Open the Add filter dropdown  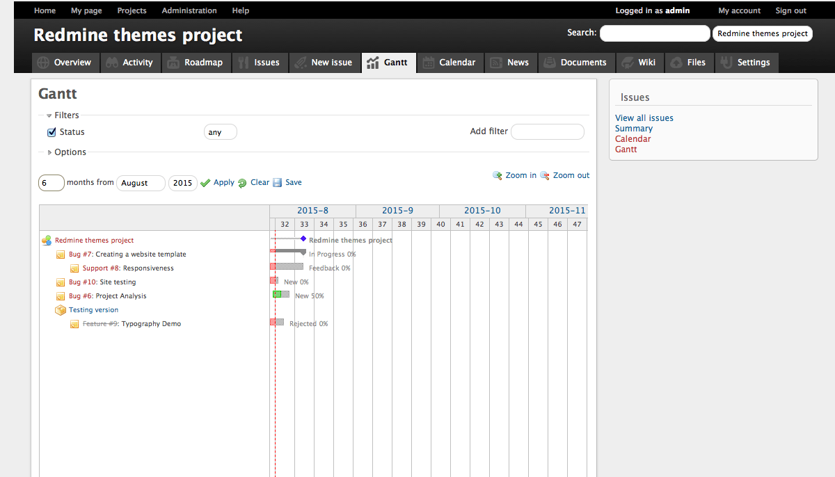548,131
